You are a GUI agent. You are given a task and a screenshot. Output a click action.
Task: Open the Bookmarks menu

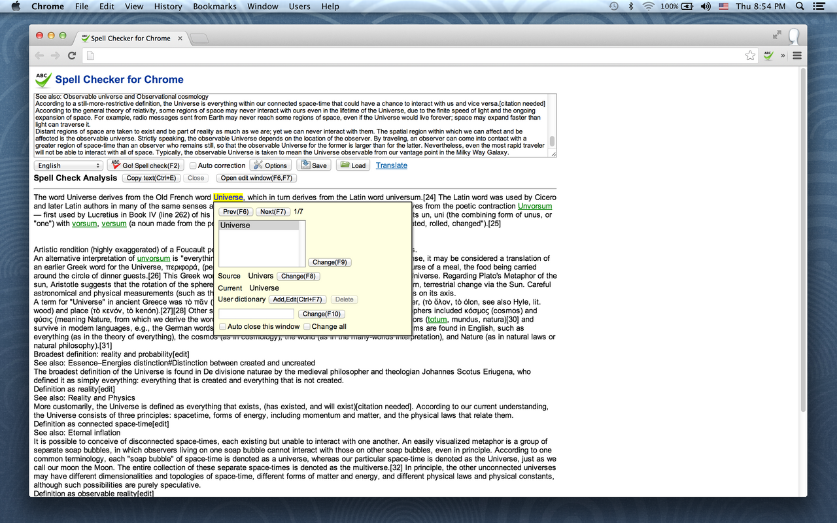point(214,6)
